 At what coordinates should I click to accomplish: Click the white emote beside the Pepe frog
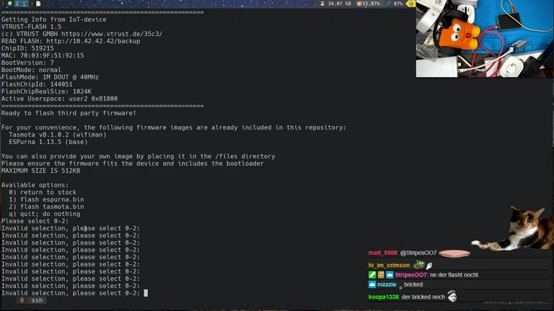(x=429, y=265)
